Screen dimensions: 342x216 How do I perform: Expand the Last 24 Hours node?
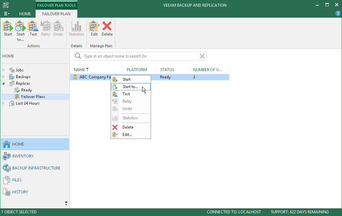tap(4, 103)
